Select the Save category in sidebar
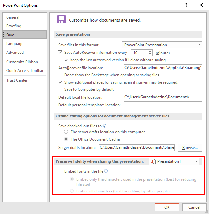 click(25, 35)
